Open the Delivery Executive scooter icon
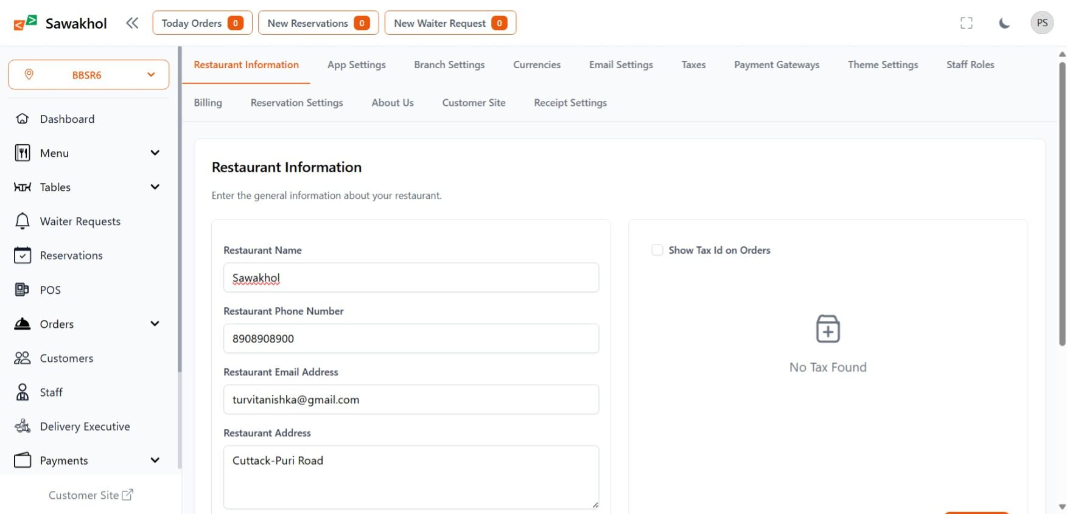 pyautogui.click(x=23, y=426)
